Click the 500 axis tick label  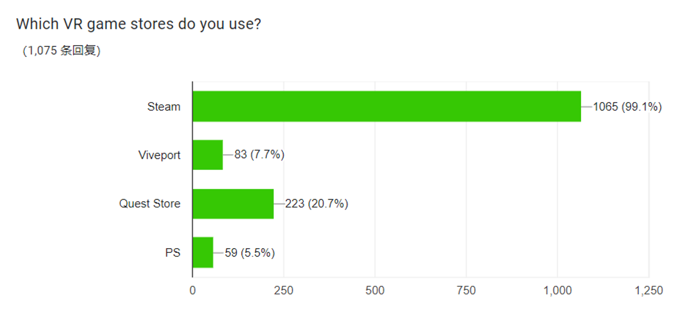375,291
